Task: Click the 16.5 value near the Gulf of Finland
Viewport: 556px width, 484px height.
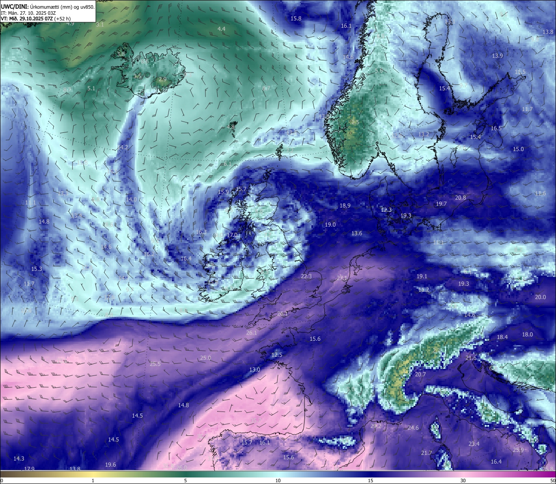Action: pyautogui.click(x=496, y=128)
